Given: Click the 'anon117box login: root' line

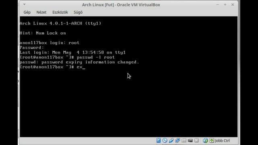Looking at the screenshot, I should pyautogui.click(x=49, y=43).
